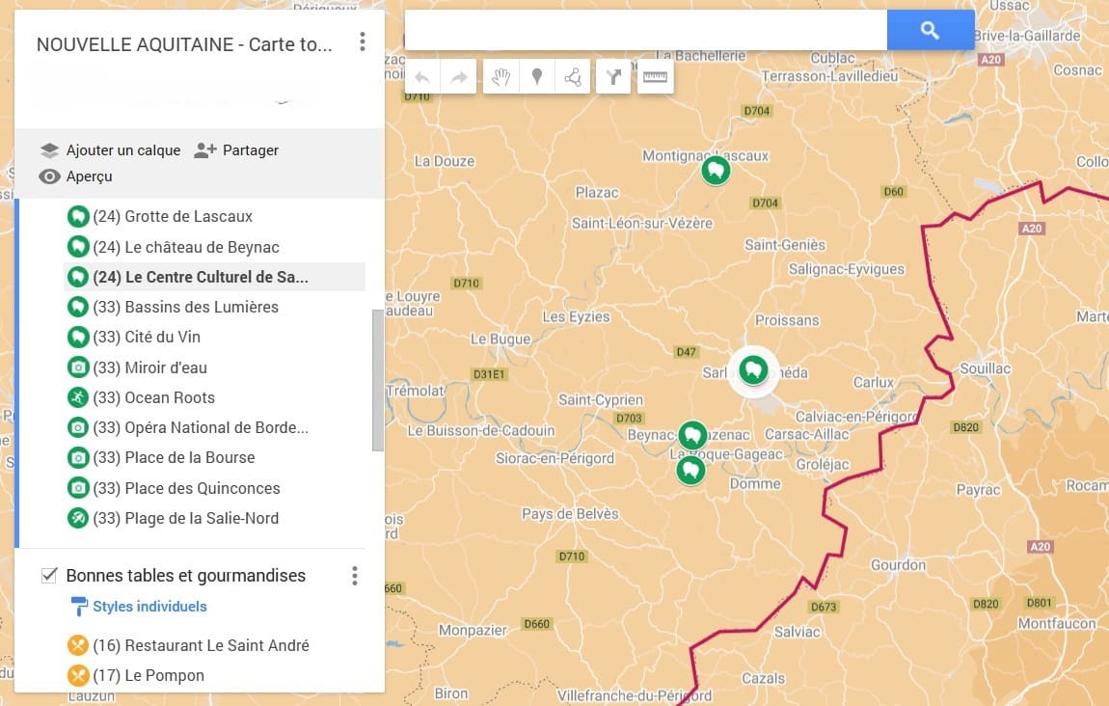Select the draw line tool
This screenshot has height=706, width=1109.
coord(572,76)
